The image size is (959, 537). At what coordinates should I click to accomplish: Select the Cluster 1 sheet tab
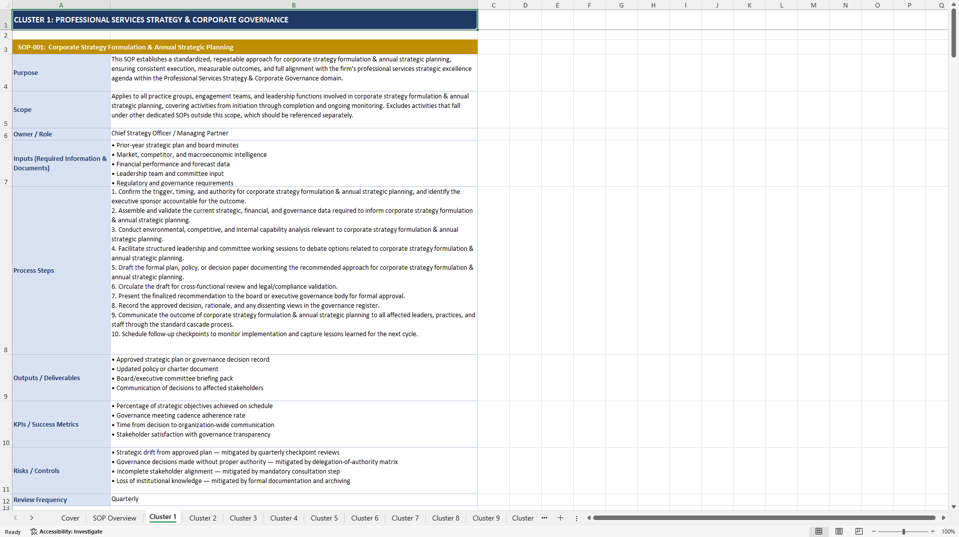coord(163,517)
